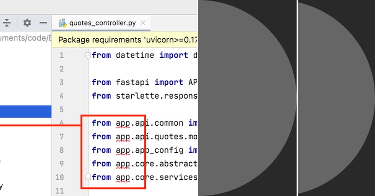Viewport: 375px width, 196px height.
Task: Place caret on the starlette.responses import line
Action: (x=141, y=96)
